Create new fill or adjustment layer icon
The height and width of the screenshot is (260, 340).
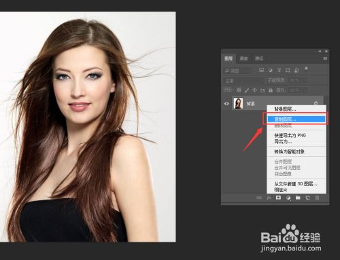point(288,198)
